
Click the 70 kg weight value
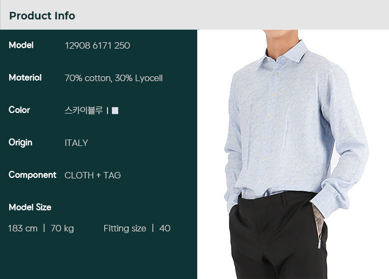[x=62, y=229]
